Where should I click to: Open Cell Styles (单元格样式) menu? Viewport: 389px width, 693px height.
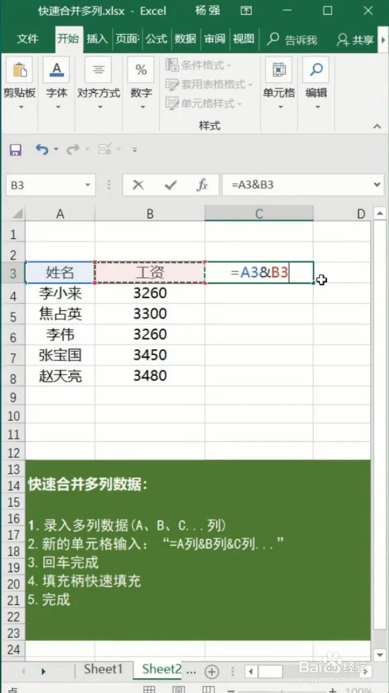204,103
